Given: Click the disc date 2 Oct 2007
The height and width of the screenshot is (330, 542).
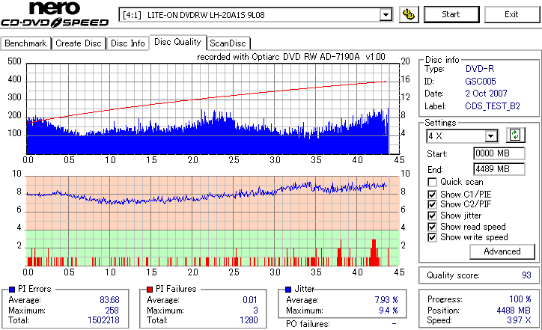Looking at the screenshot, I should (x=486, y=94).
